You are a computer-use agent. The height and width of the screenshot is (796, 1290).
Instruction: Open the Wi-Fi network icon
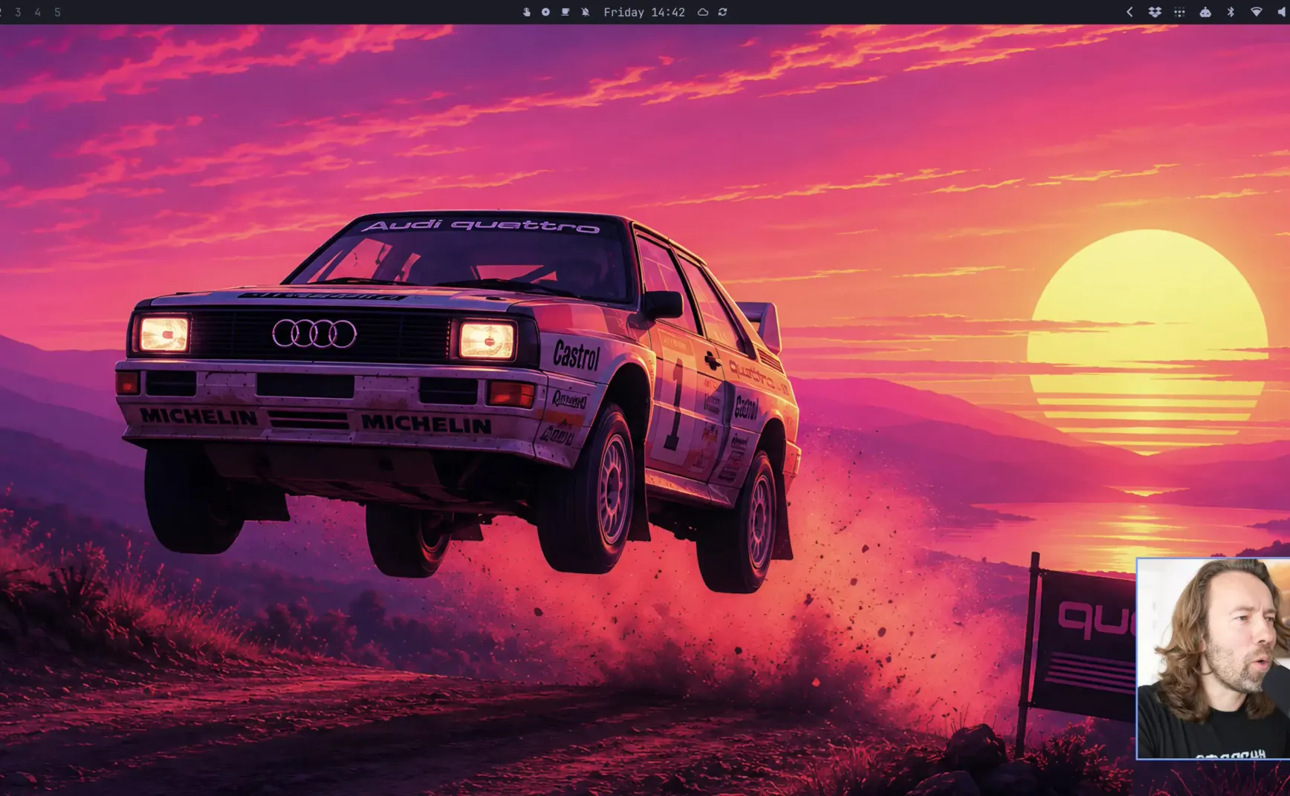pos(1257,12)
